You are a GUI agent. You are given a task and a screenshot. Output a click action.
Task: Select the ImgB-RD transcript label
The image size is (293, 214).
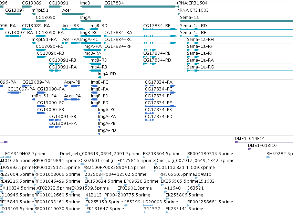coord(98,26)
